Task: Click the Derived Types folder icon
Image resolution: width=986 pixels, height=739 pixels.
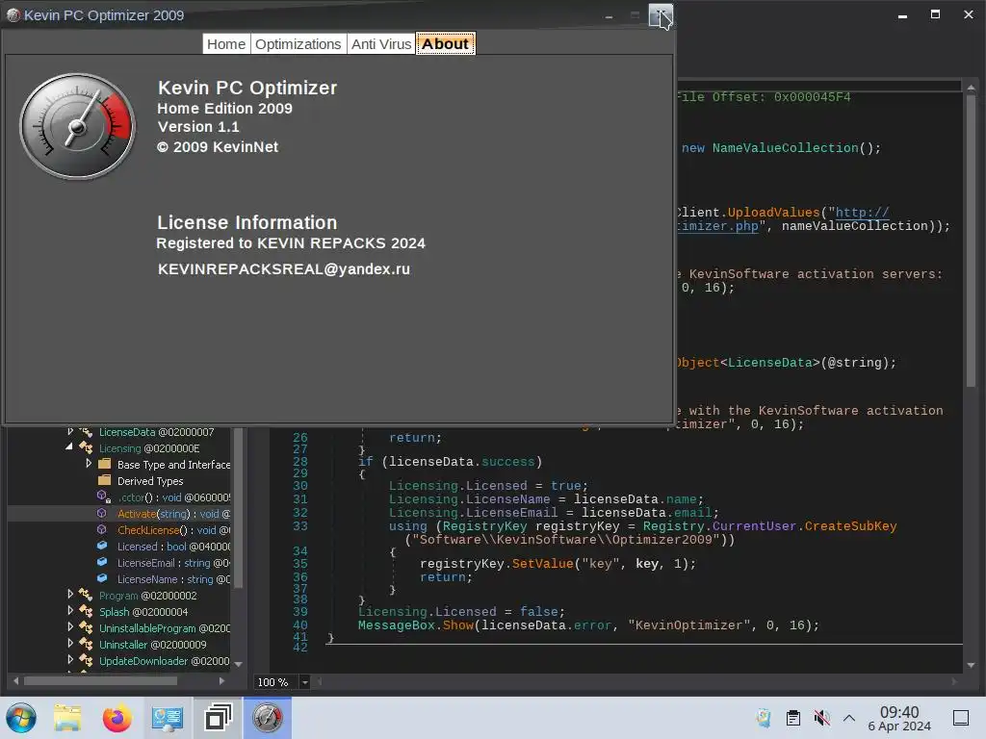Action: pos(104,481)
